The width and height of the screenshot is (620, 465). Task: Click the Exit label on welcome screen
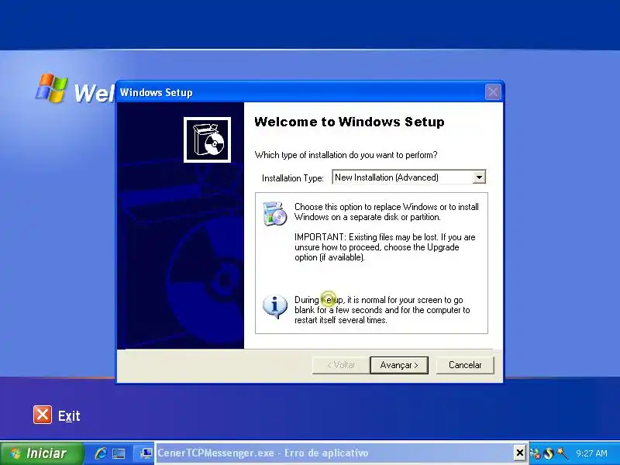pyautogui.click(x=69, y=416)
